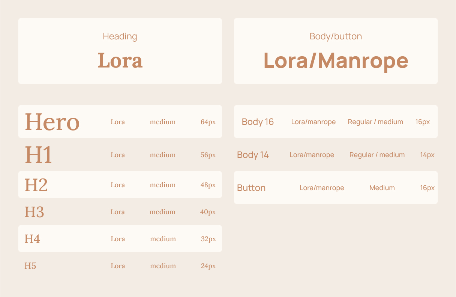Screen dimensions: 456x297
Task: Click the Button style name
Action: (251, 188)
